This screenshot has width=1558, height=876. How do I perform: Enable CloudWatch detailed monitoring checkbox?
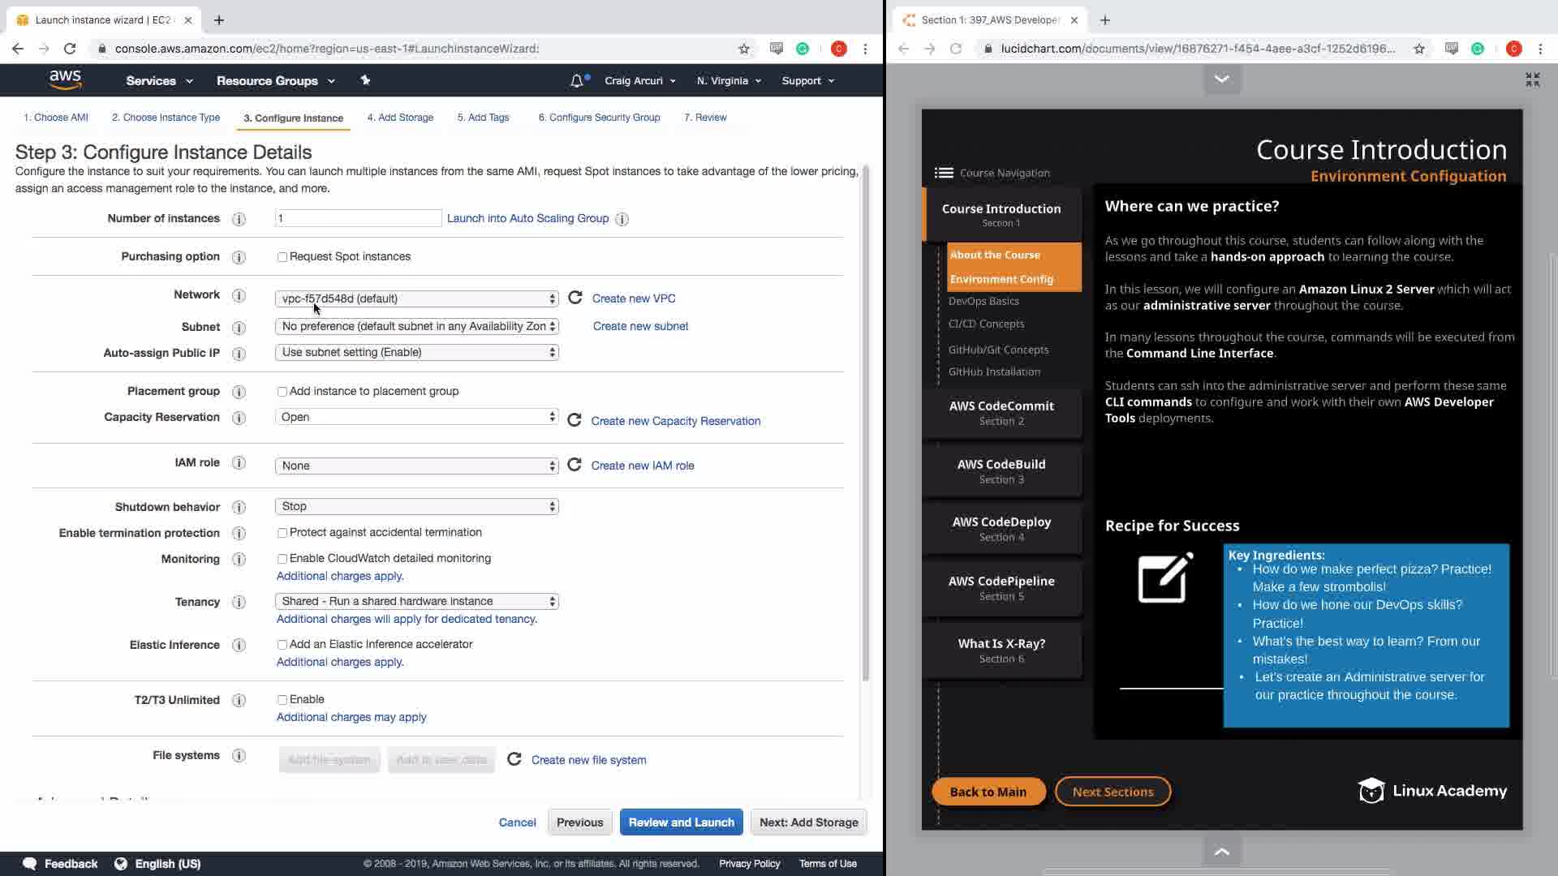click(x=282, y=559)
